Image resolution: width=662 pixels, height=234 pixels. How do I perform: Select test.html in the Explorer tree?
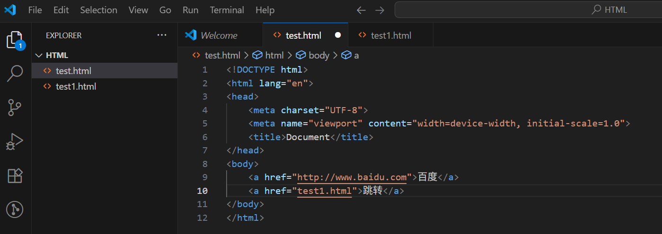(x=105, y=71)
